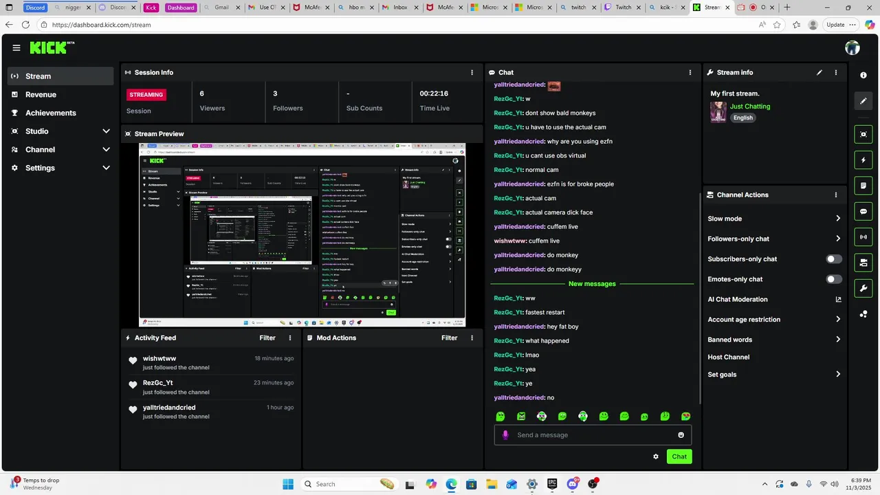Open the profile avatar at top right
The width and height of the screenshot is (880, 495).
coord(852,47)
